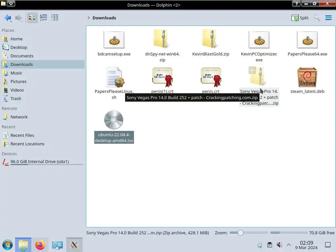Open Recent Files entry

click(43, 136)
